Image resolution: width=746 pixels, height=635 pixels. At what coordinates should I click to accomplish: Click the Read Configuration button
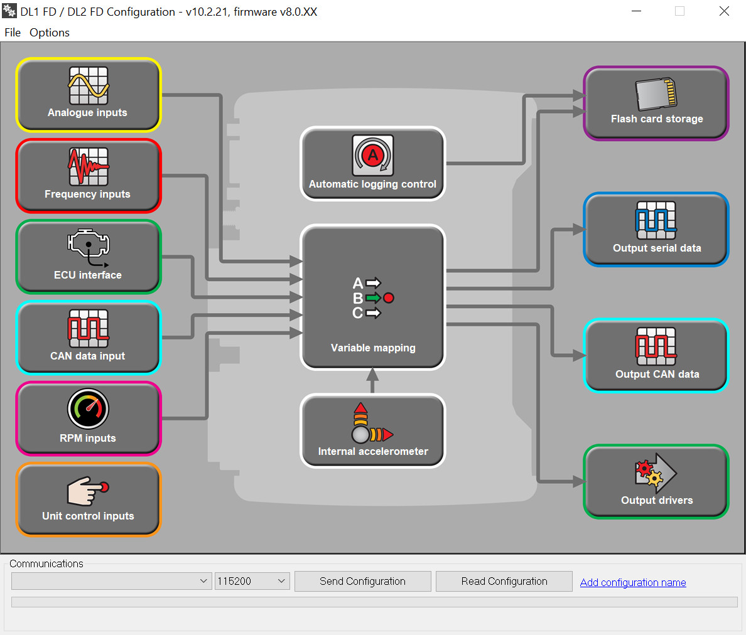pyautogui.click(x=504, y=581)
